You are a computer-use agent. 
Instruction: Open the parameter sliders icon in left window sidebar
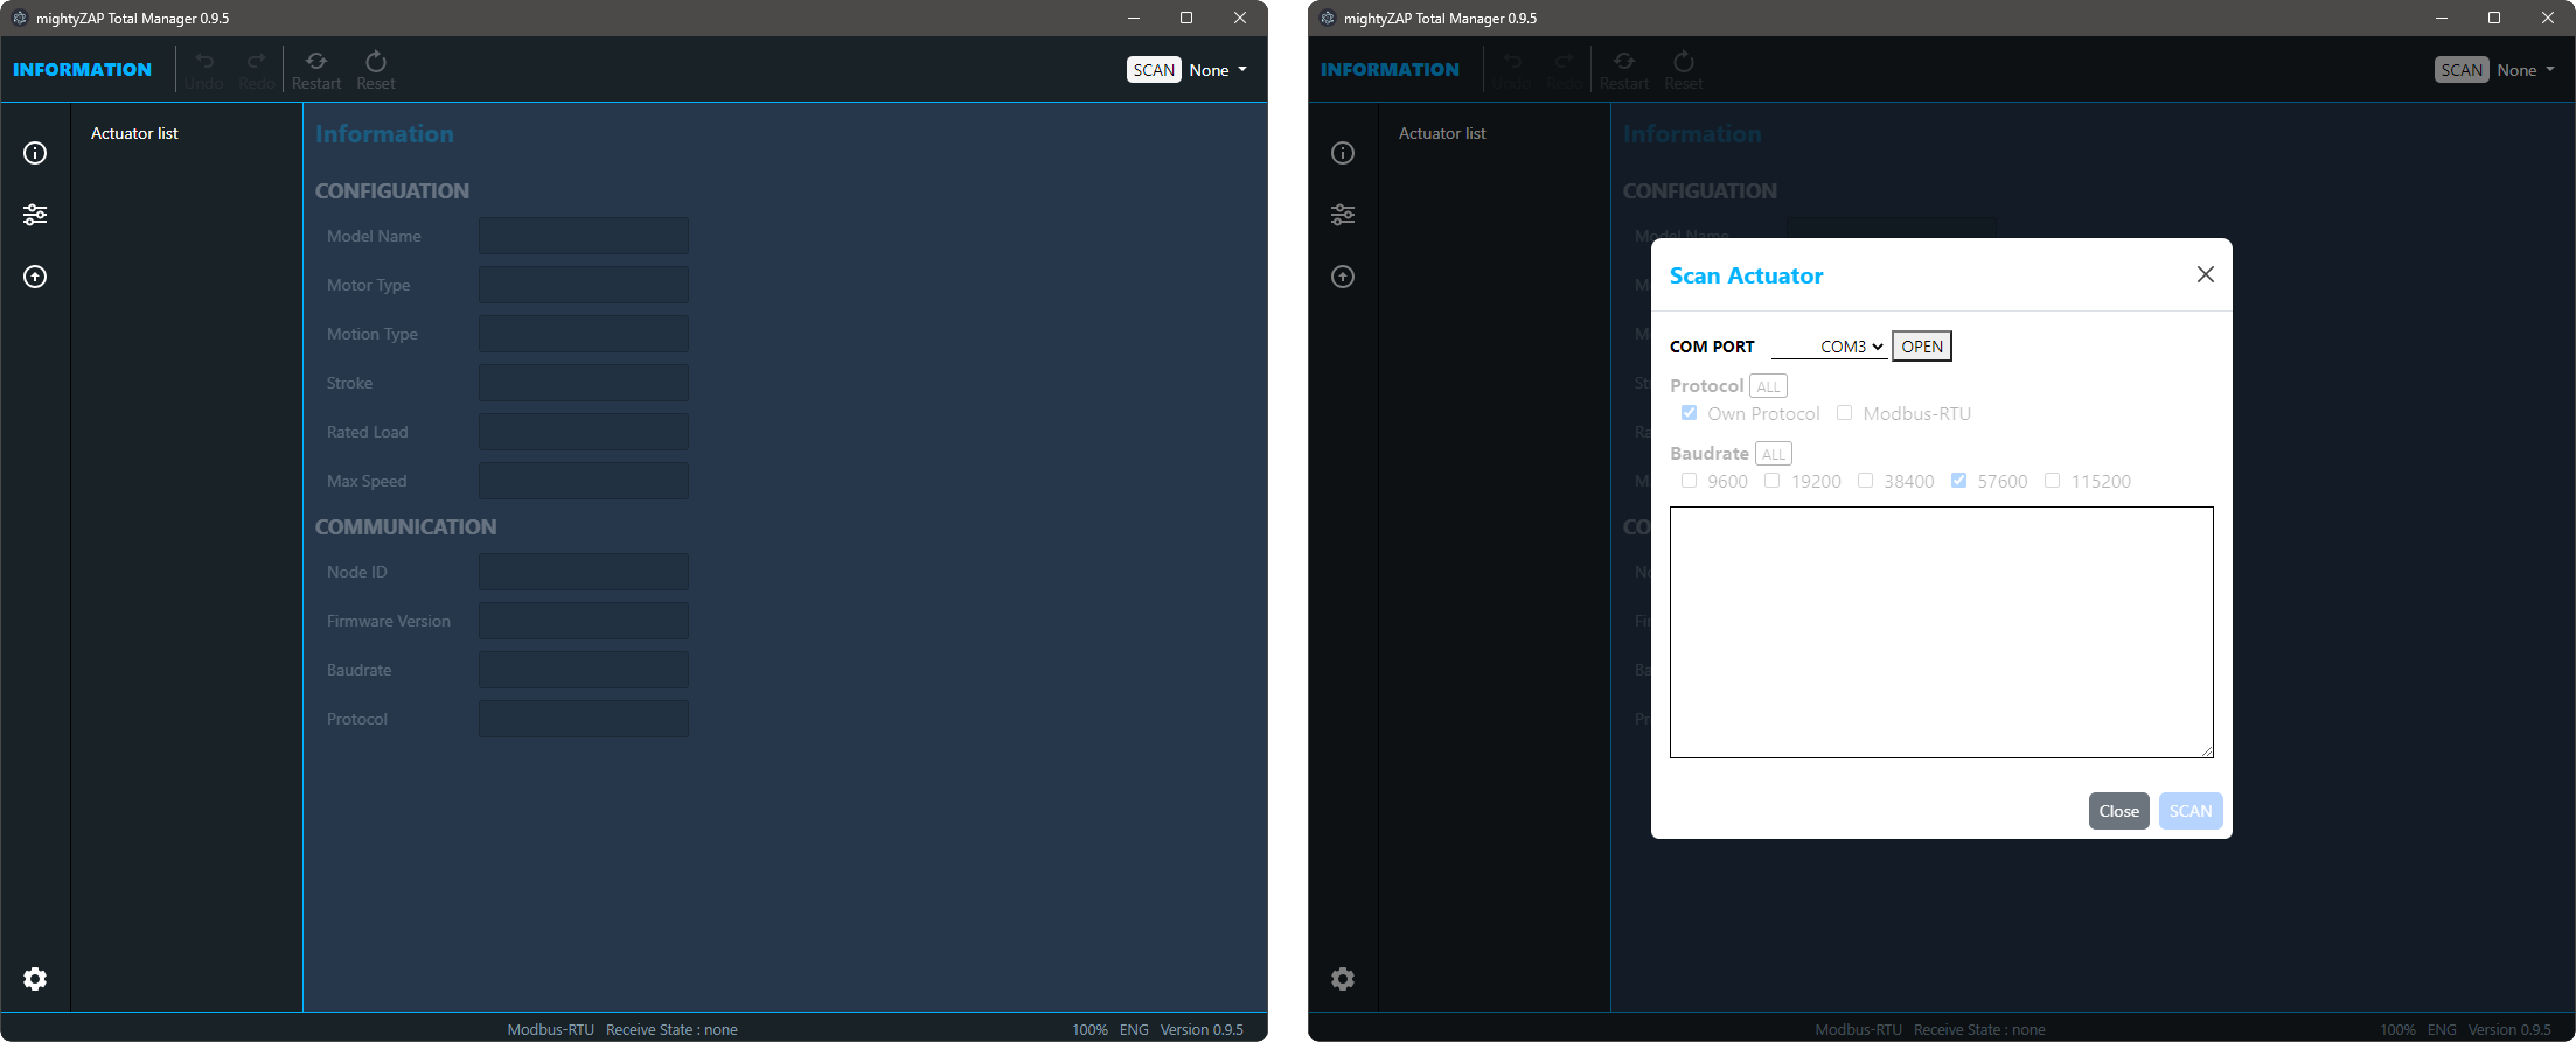point(35,215)
